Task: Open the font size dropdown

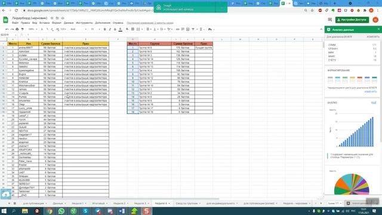Action: pos(95,29)
